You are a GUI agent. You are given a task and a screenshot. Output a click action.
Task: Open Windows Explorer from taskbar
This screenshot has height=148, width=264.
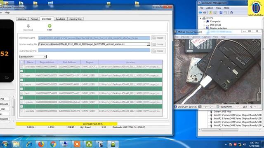(x=16, y=144)
